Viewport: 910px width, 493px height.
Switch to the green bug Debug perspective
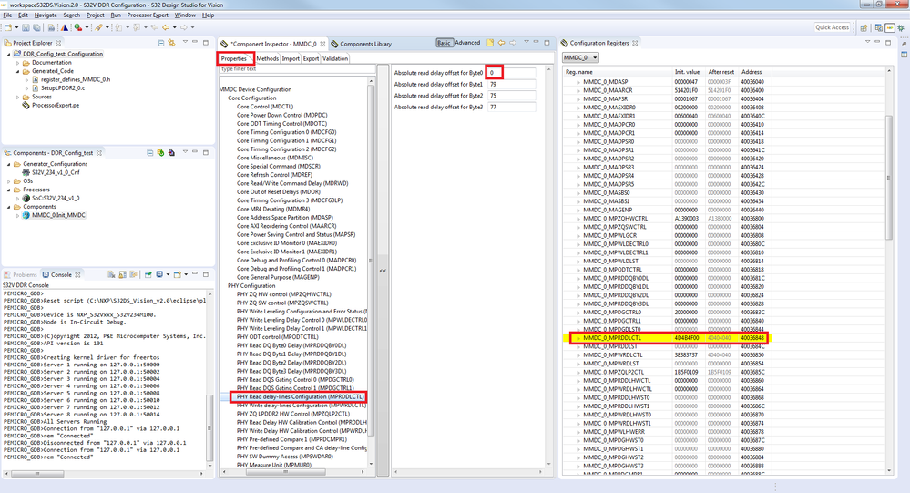(x=901, y=28)
